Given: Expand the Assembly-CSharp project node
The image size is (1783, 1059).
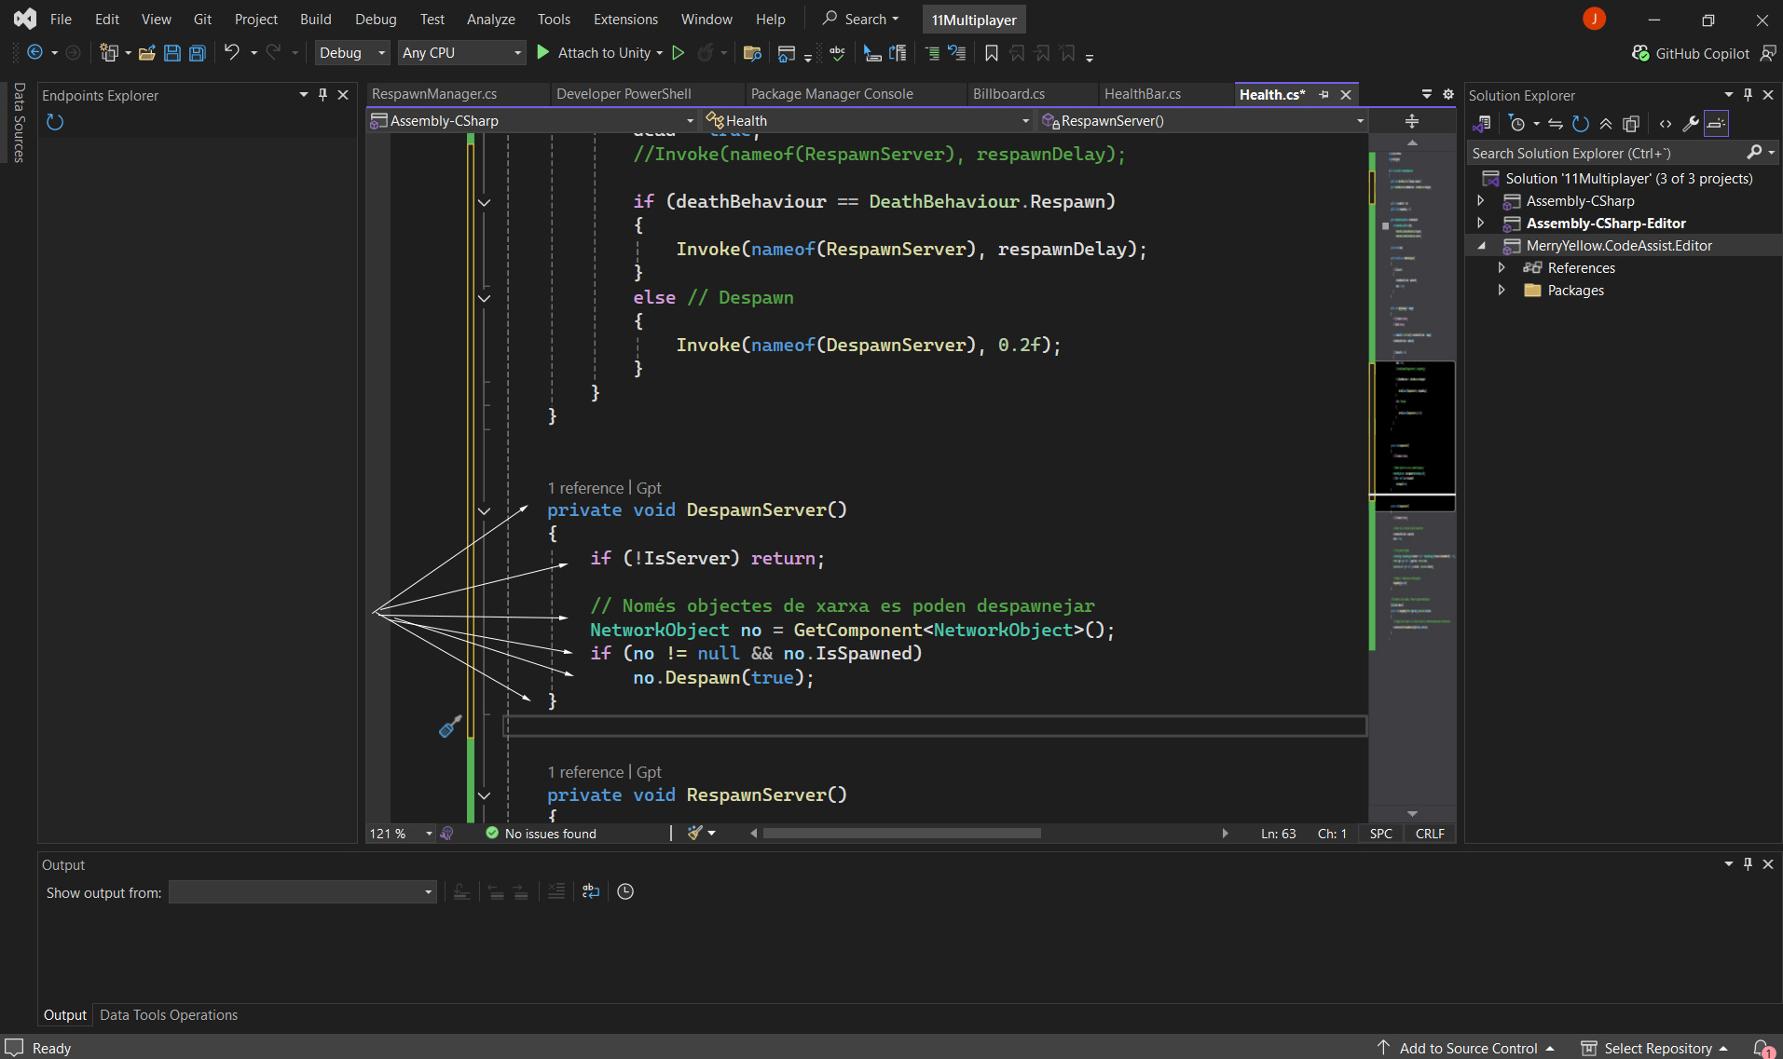Looking at the screenshot, I should [x=1481, y=201].
